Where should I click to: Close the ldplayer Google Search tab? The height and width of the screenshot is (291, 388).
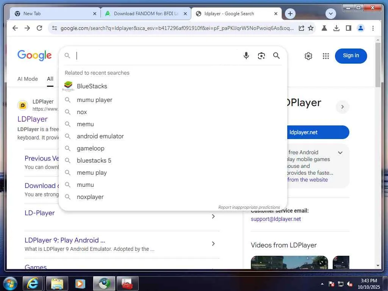coord(276,14)
